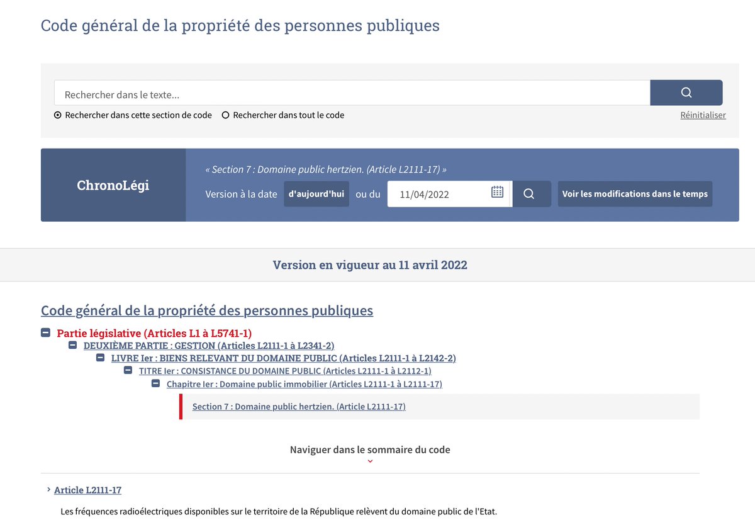Click the page heading 'Code général de la propriété'

[x=240, y=26]
